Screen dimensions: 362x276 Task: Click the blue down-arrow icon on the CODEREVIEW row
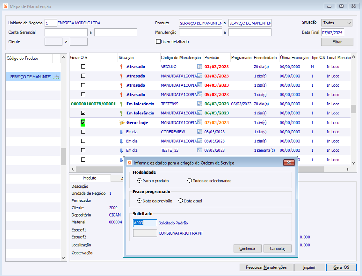[121, 132]
